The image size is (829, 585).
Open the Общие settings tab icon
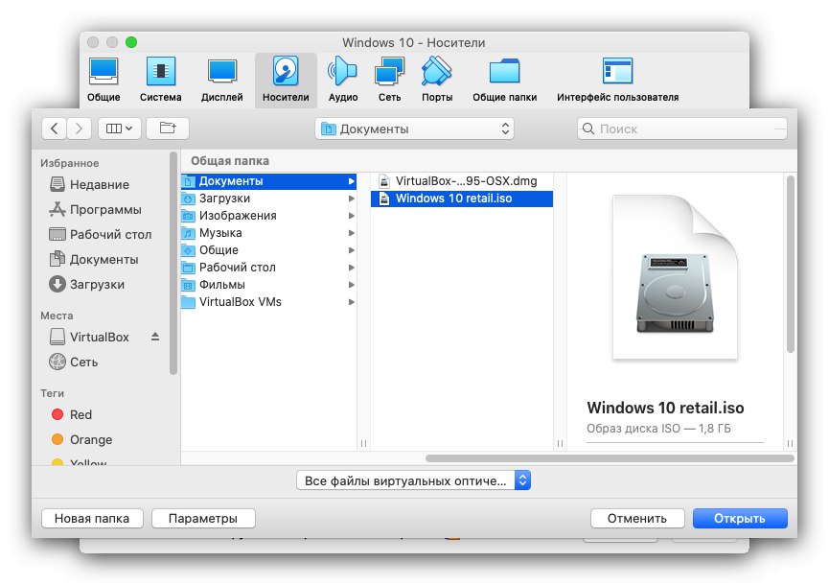click(104, 80)
